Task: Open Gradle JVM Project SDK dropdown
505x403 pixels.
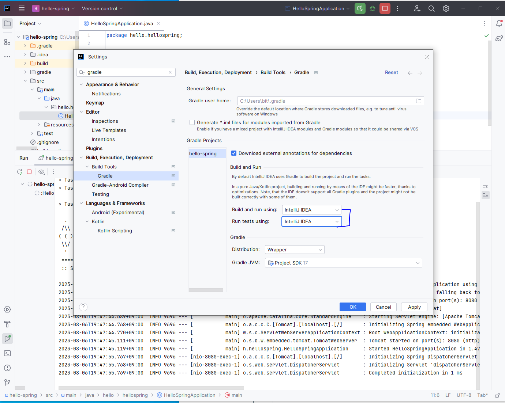Action: (x=344, y=263)
